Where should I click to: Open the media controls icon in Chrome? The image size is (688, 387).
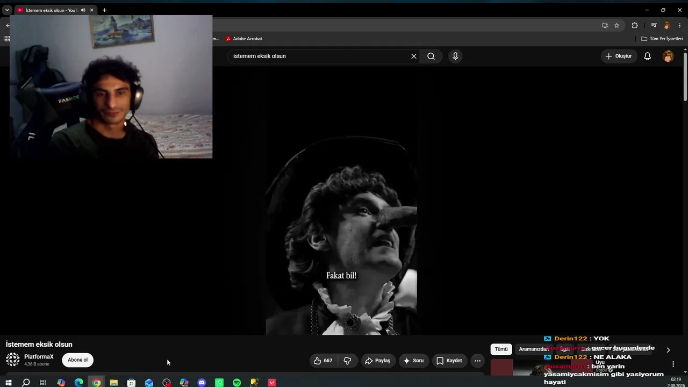pos(654,25)
